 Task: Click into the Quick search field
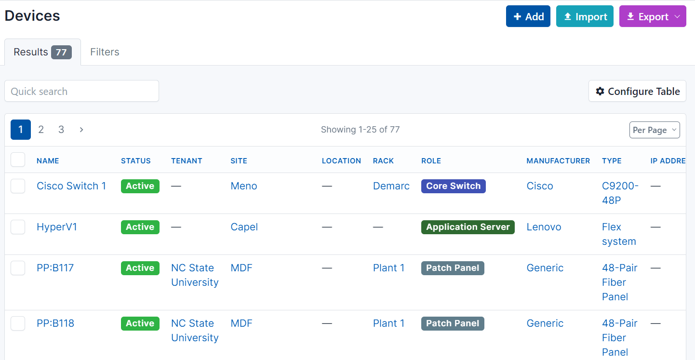pyautogui.click(x=81, y=91)
